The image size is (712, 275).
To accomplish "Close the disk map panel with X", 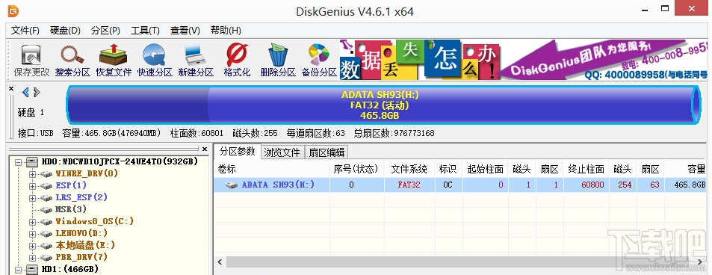I will (x=11, y=89).
